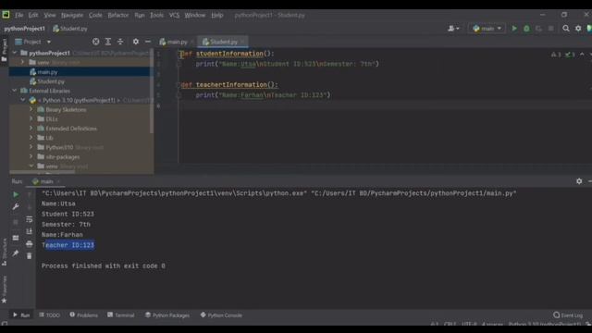The height and width of the screenshot is (333, 592).
Task: Click the pythonProject1 breadcrumb
Action: point(25,29)
